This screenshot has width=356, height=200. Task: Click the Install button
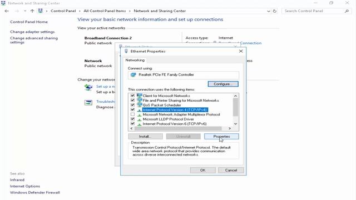pyautogui.click(x=145, y=136)
